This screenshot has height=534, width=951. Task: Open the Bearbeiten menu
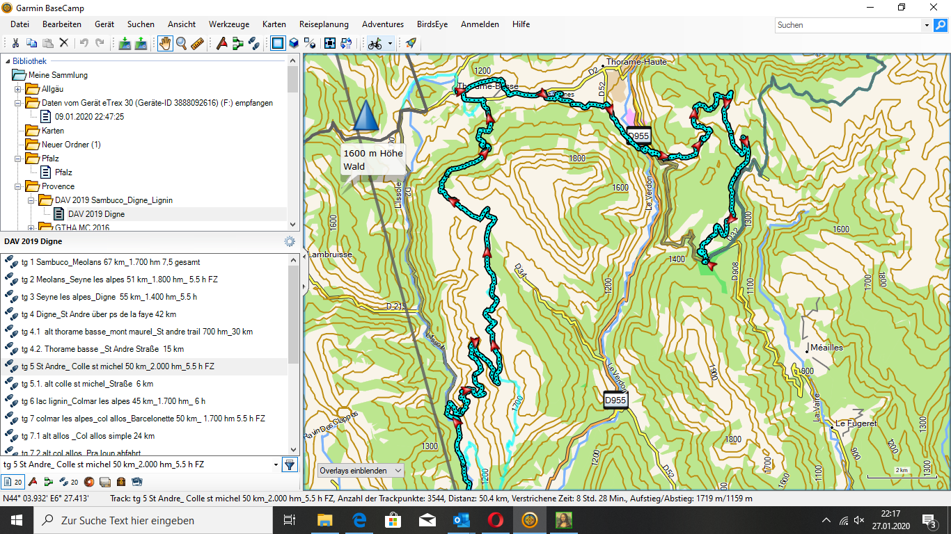tap(62, 24)
